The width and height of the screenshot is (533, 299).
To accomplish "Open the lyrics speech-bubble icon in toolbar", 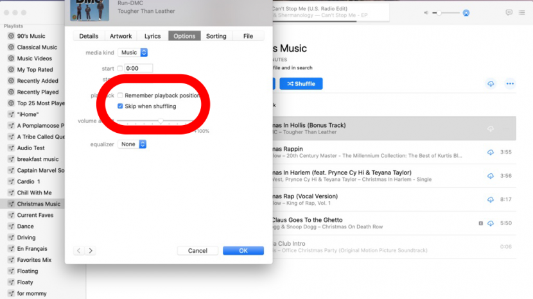I will [509, 13].
